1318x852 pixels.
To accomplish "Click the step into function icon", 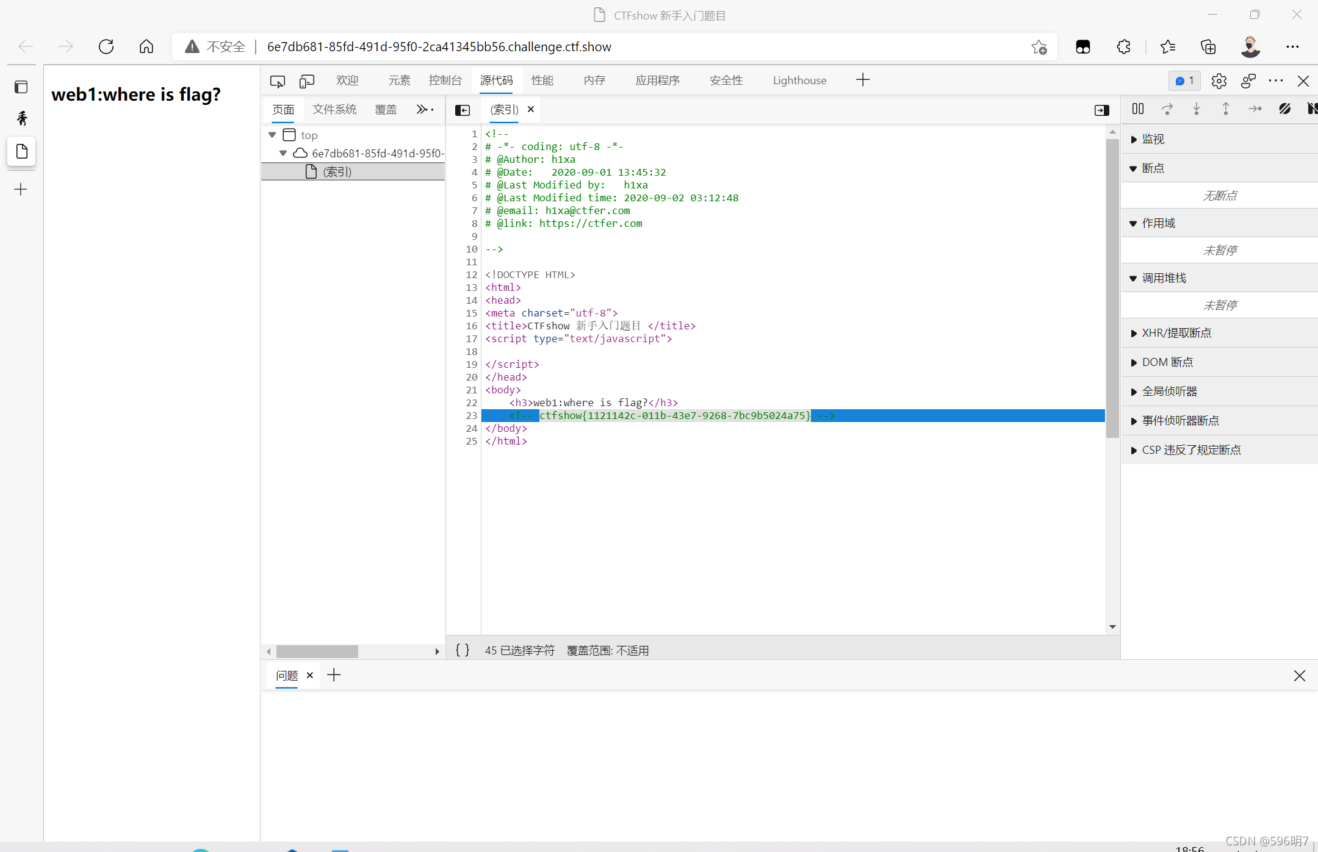I will click(x=1197, y=109).
